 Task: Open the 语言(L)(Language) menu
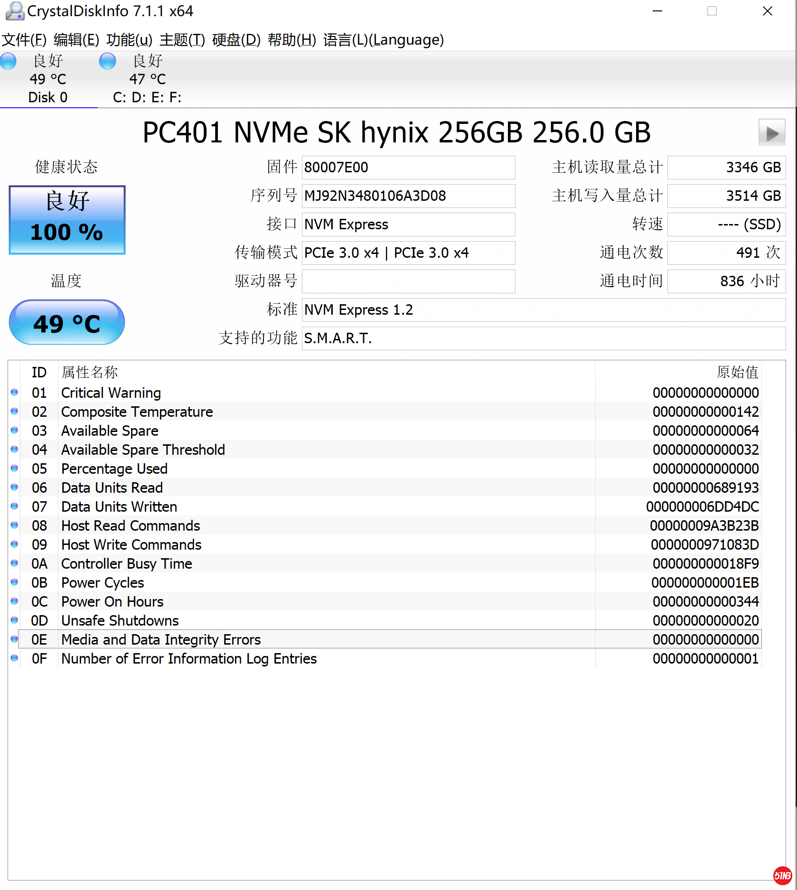(383, 40)
